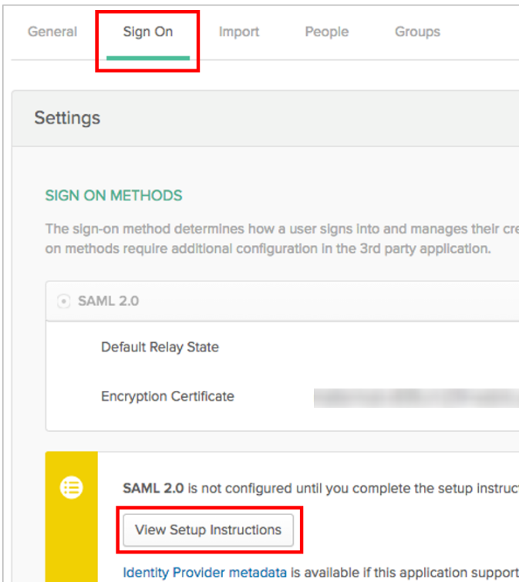Click the Settings panel header

[x=67, y=118]
